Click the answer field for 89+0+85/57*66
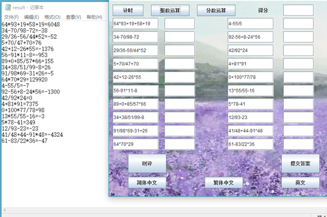Viewport: 327px width, 217px height. coord(179,104)
